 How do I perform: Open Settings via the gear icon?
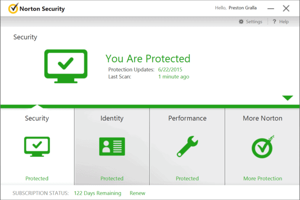(x=241, y=22)
